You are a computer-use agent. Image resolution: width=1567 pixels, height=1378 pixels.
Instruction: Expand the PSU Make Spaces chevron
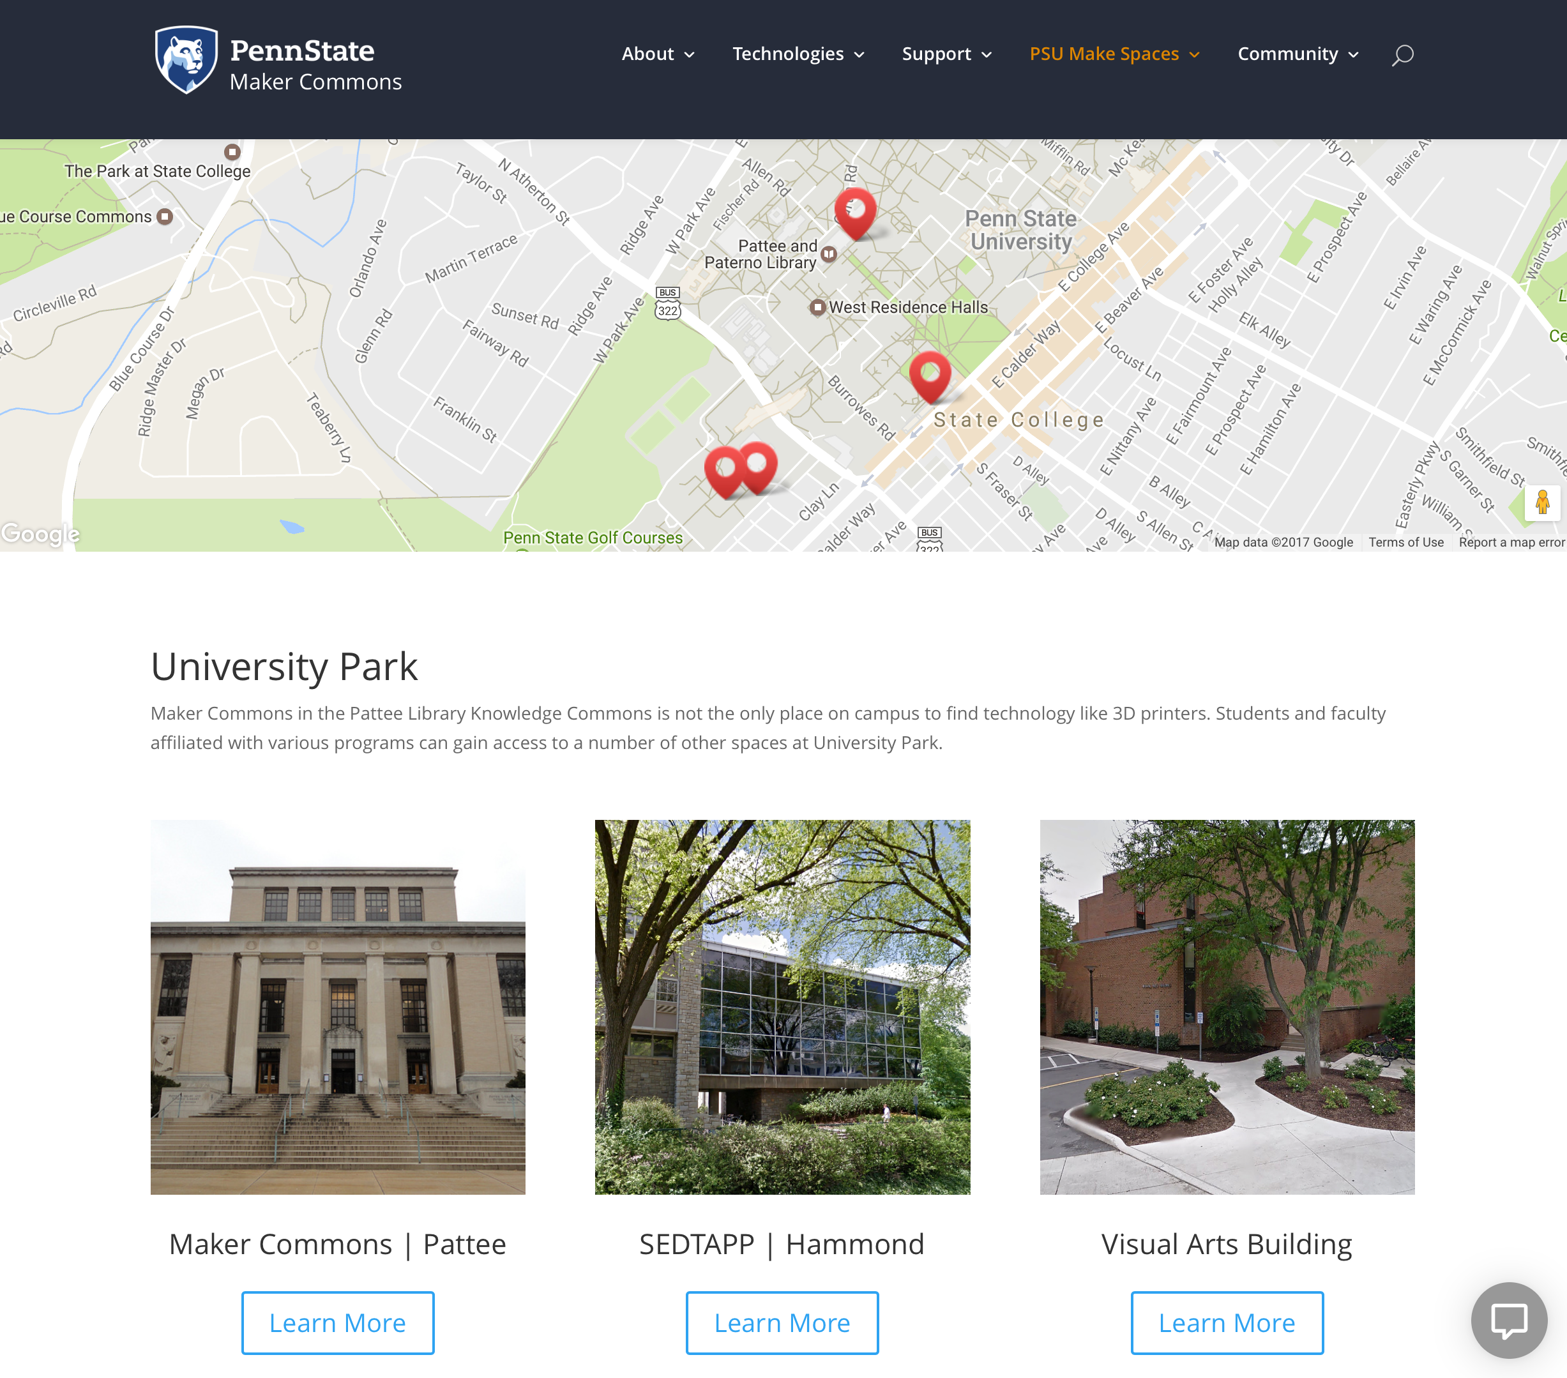point(1195,54)
